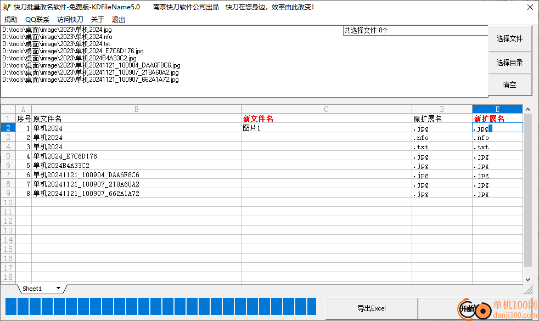Image resolution: width=539 pixels, height=321 pixels.
Task: Select column E header
Action: coord(497,109)
